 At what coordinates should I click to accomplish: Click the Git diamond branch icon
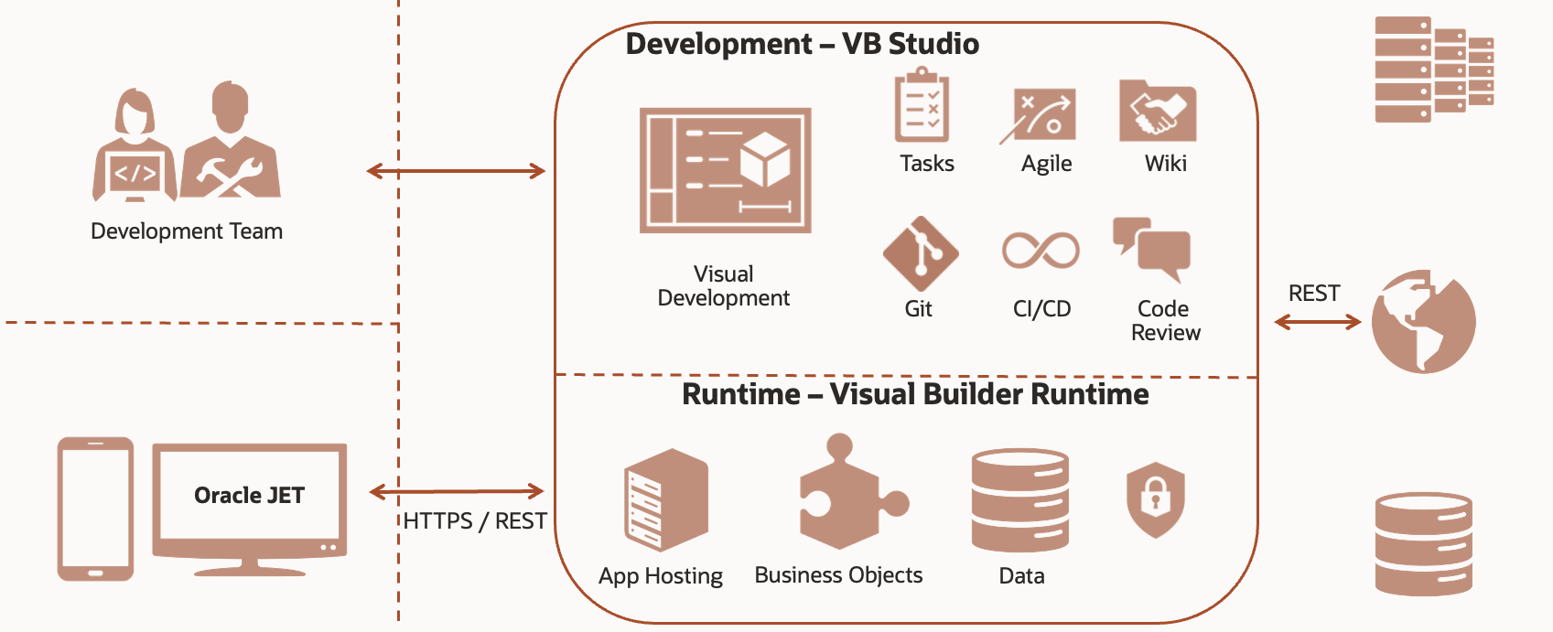pyautogui.click(x=921, y=254)
